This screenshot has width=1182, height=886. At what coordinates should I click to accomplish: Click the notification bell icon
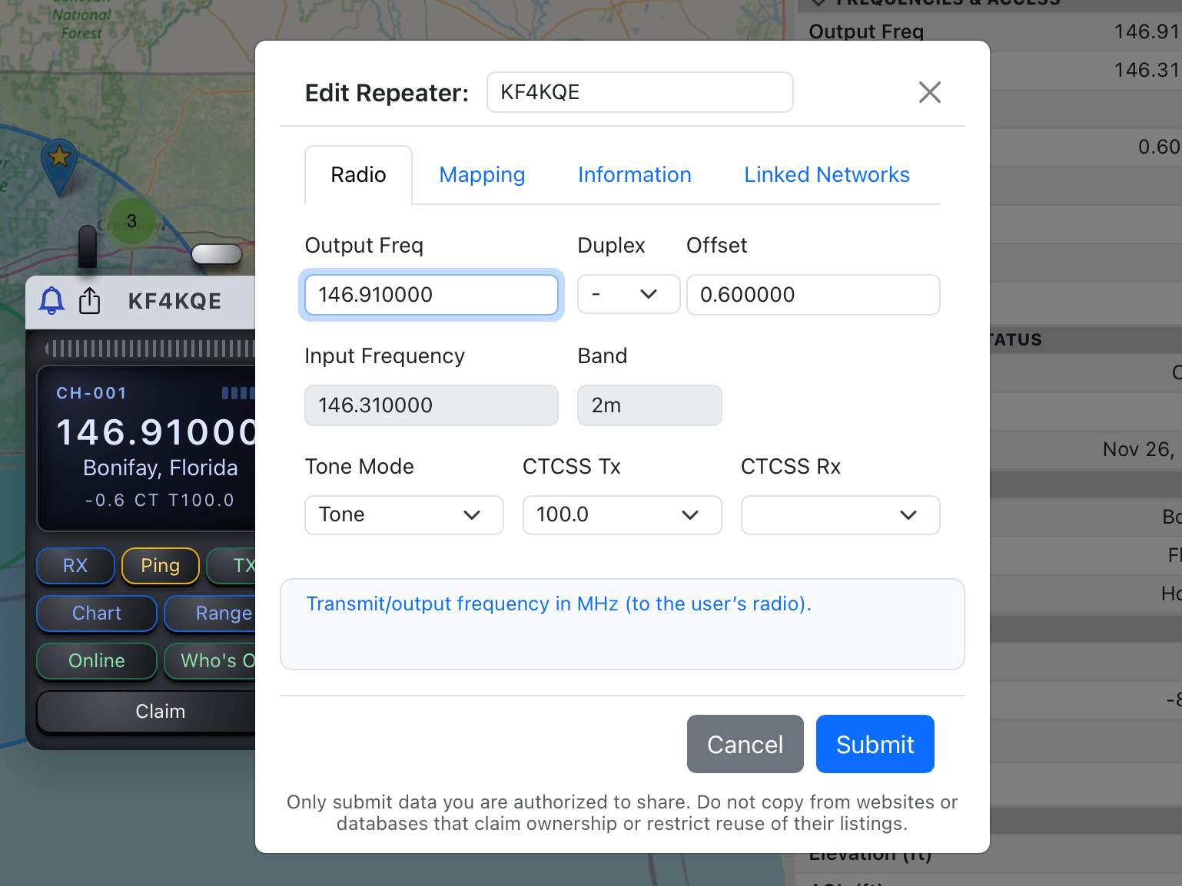pyautogui.click(x=51, y=300)
